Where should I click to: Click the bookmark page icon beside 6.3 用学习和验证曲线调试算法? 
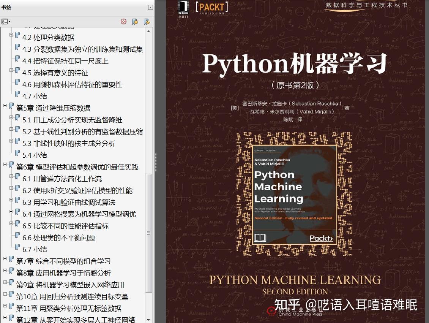(x=17, y=200)
